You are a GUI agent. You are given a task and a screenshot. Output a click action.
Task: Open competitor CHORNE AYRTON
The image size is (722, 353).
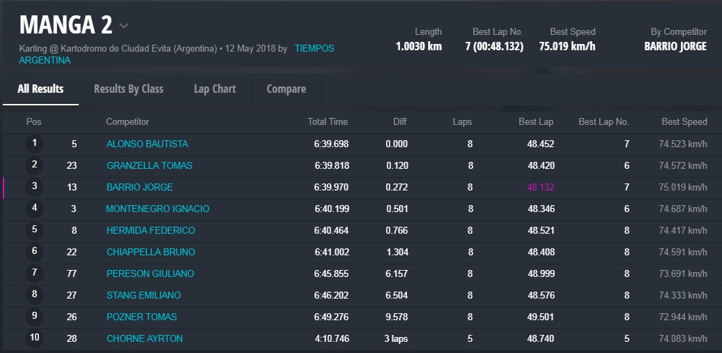[144, 338]
